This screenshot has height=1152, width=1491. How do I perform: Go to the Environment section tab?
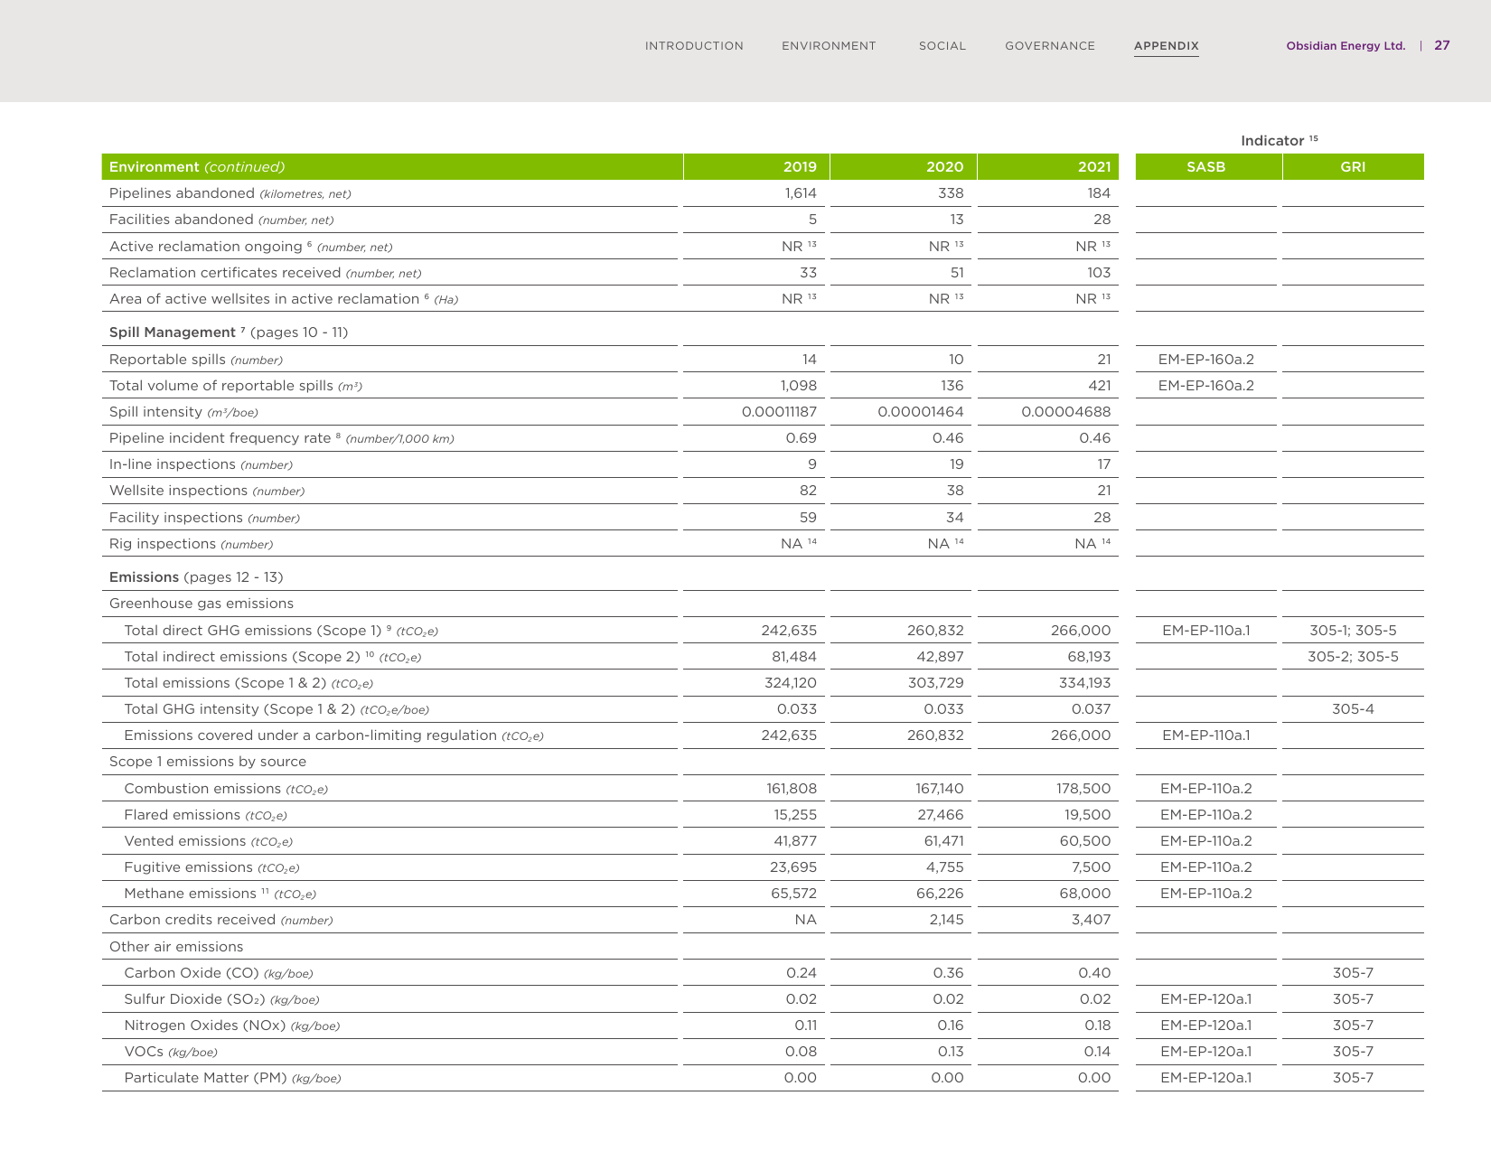coord(829,46)
